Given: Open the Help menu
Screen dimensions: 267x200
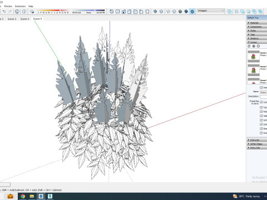Looking at the screenshot, I should (x=31, y=6).
